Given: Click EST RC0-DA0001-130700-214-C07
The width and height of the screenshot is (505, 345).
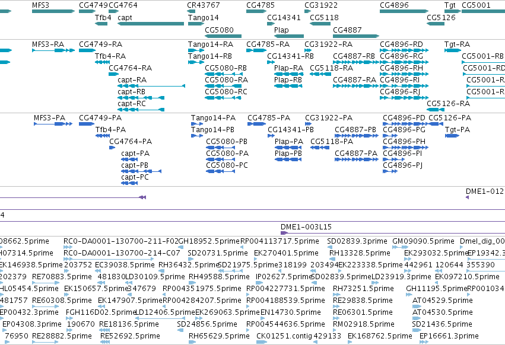Looking at the screenshot, I should click(109, 258).
